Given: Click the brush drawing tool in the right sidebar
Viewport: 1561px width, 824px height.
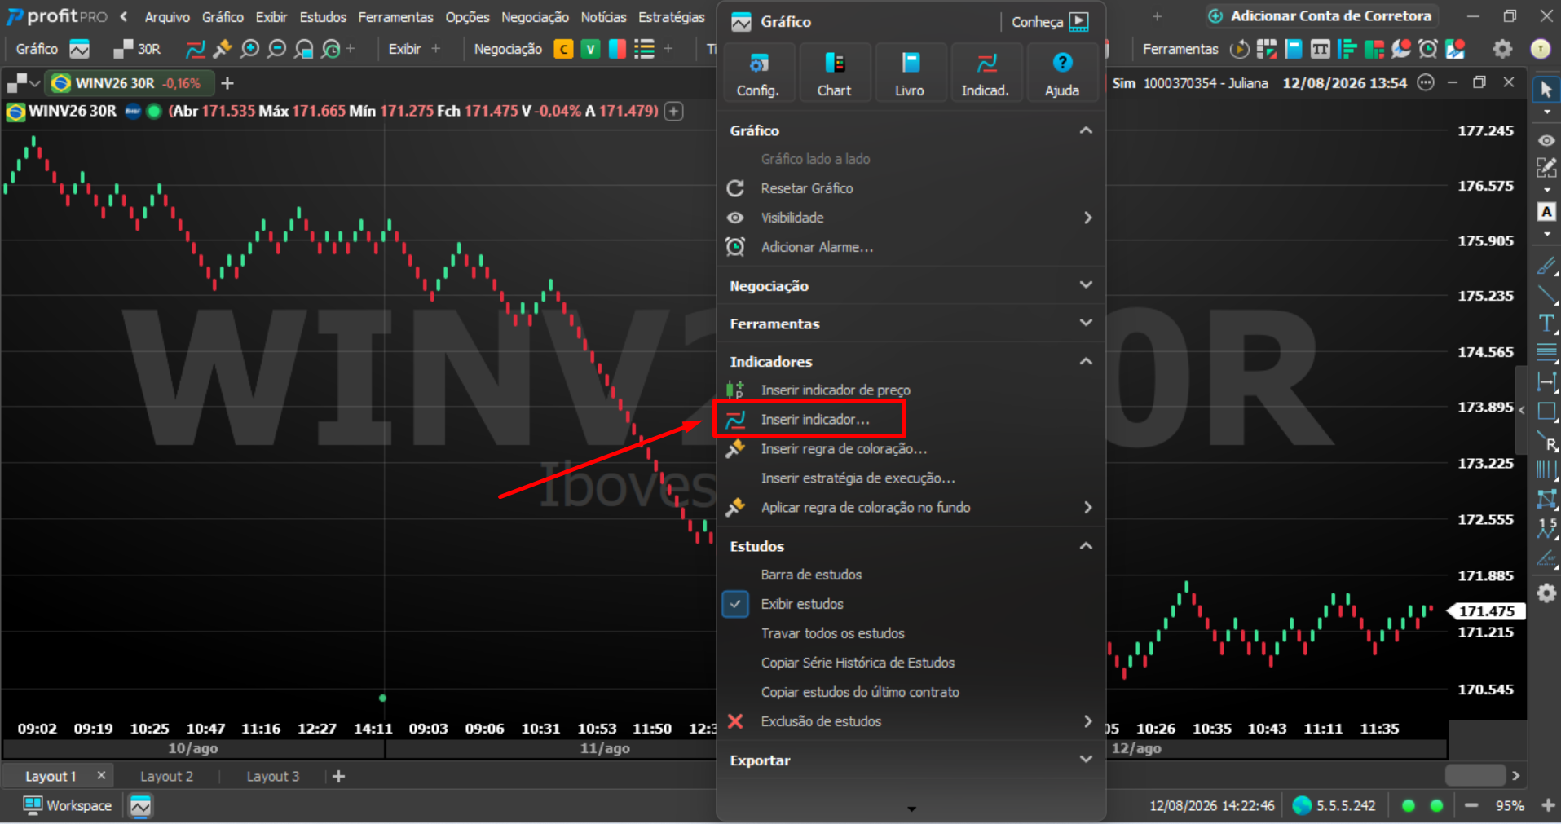Looking at the screenshot, I should click(1546, 266).
